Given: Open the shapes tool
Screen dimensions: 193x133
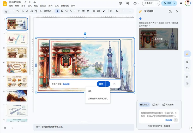Looking at the screenshot, I should [x=67, y=11].
